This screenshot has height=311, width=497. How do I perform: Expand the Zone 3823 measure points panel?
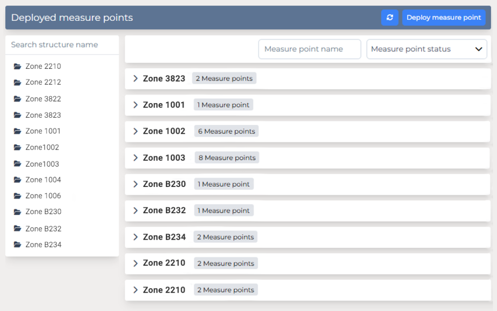135,78
